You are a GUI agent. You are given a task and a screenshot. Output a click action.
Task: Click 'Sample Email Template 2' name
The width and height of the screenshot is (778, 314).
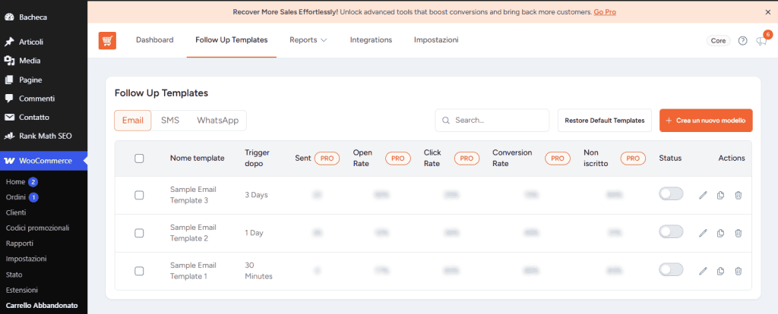pos(193,233)
